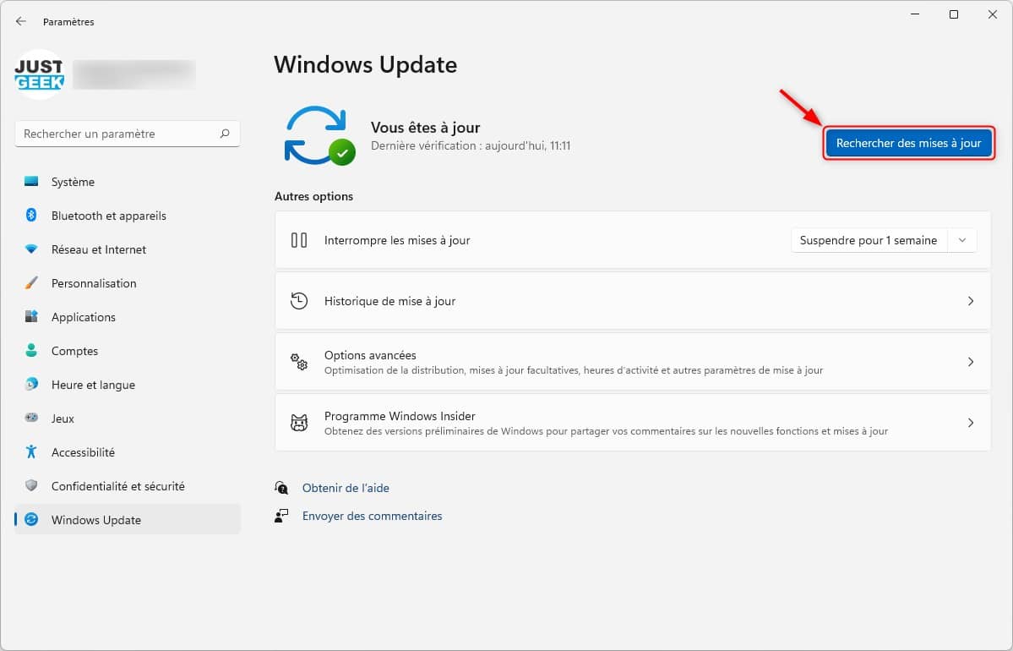1013x651 pixels.
Task: Click the Vous êtes à jour status text
Action: 425,128
